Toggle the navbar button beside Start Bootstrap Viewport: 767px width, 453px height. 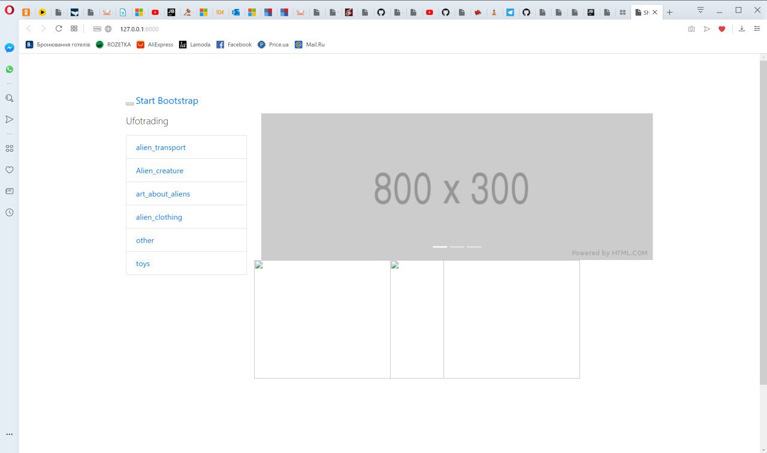(129, 104)
